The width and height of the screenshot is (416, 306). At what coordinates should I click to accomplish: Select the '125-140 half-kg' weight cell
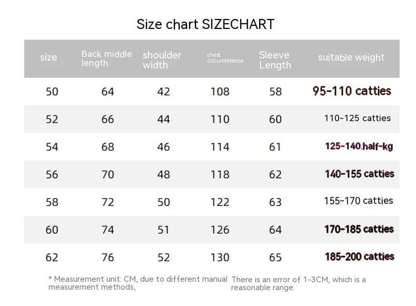tap(359, 146)
